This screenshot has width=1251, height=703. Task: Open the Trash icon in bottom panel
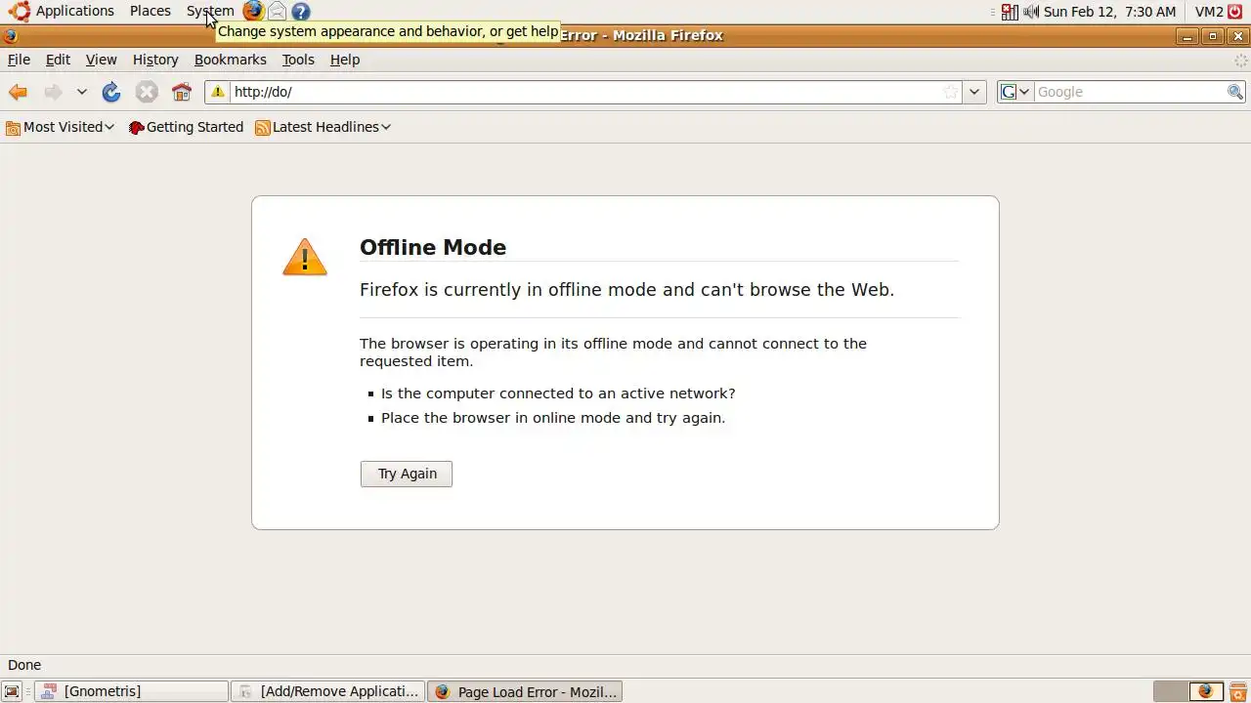point(1237,691)
